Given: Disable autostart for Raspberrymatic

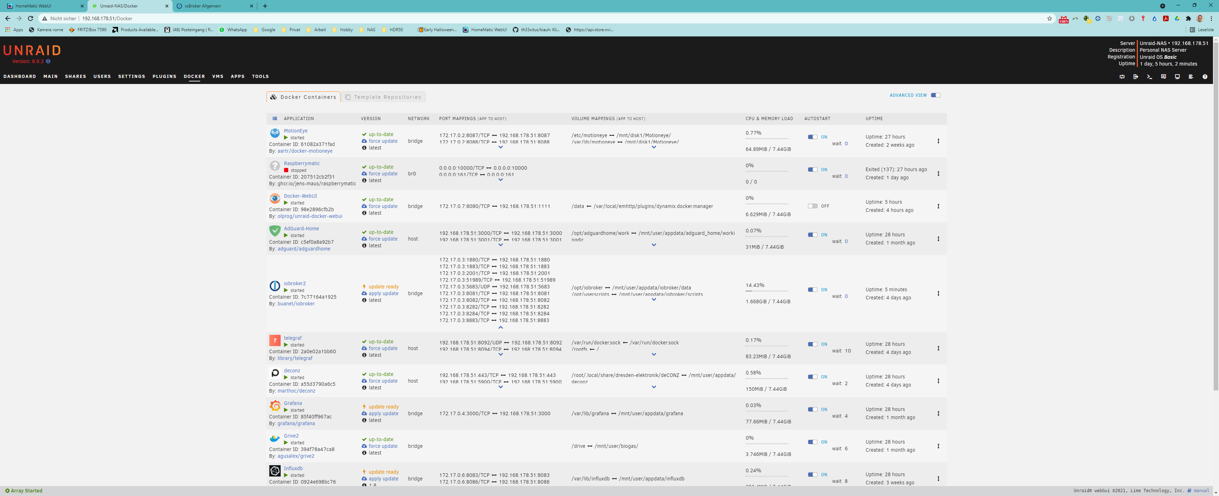Looking at the screenshot, I should [x=813, y=169].
